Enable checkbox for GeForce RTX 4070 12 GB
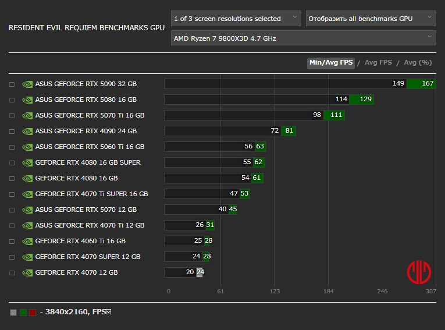Screen dimensions: 445x330 coord(12,273)
